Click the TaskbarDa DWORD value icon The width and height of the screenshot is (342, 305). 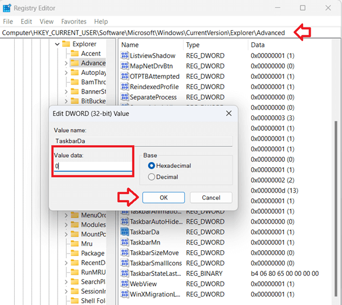click(124, 232)
